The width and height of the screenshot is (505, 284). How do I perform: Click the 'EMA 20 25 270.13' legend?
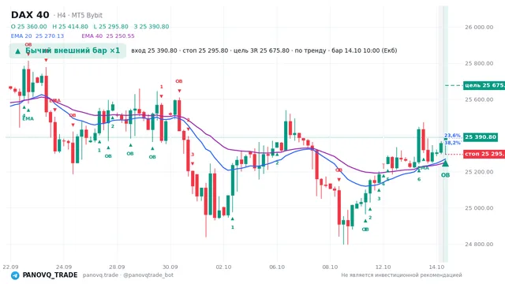tap(37, 36)
